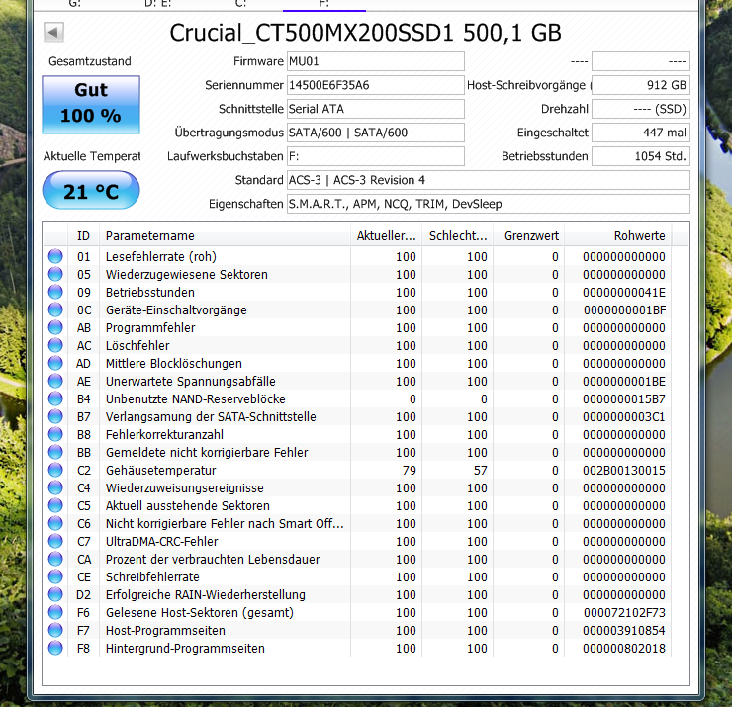This screenshot has height=707, width=732.
Task: Select the disk title Crucial_CT500MX200SSD1 500,1 GB
Action: [x=365, y=33]
